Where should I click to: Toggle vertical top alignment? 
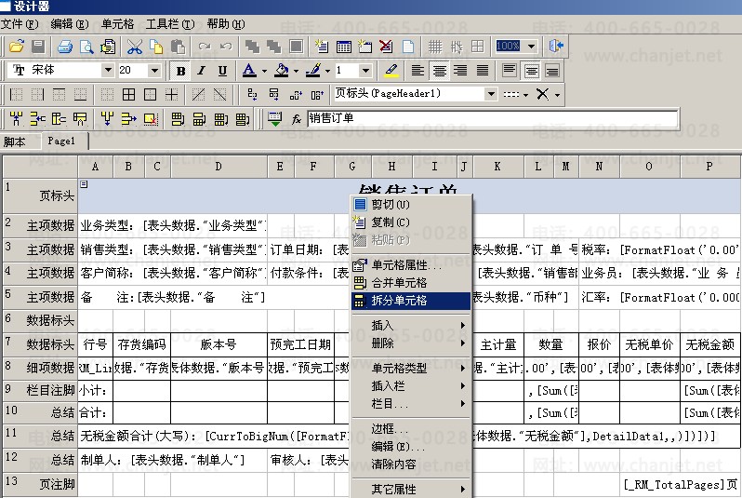click(510, 71)
